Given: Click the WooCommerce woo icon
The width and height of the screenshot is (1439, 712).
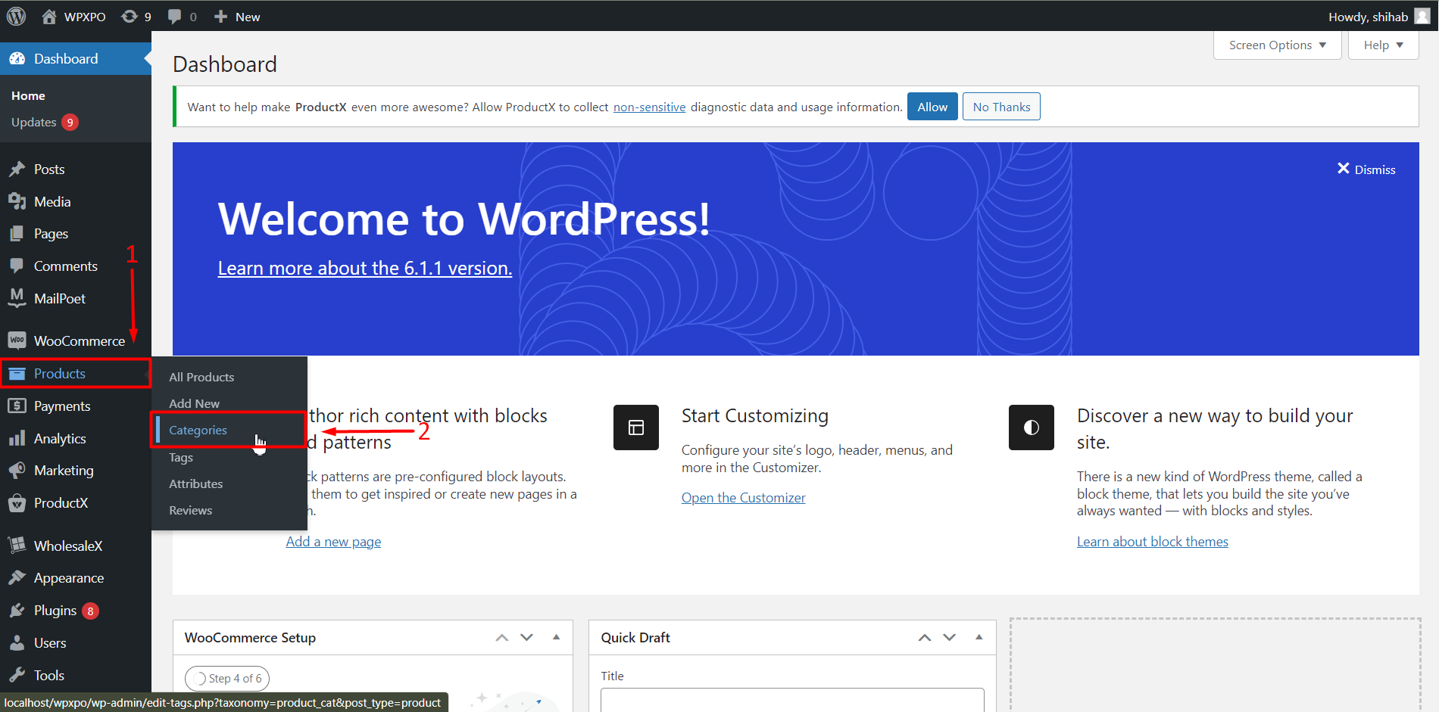Looking at the screenshot, I should point(17,340).
